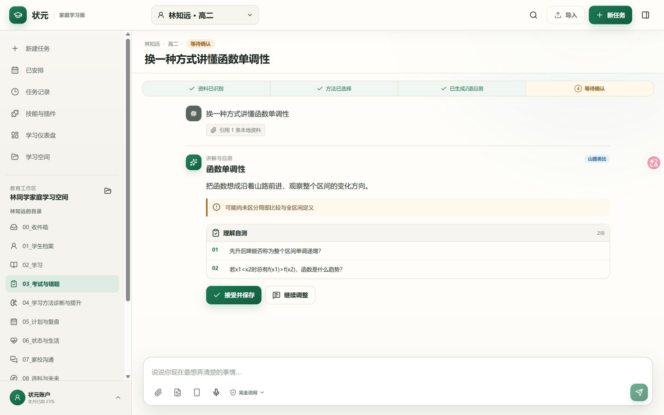This screenshot has width=664, height=415.
Task: Toggle the right side panel icon
Action: (x=646, y=15)
